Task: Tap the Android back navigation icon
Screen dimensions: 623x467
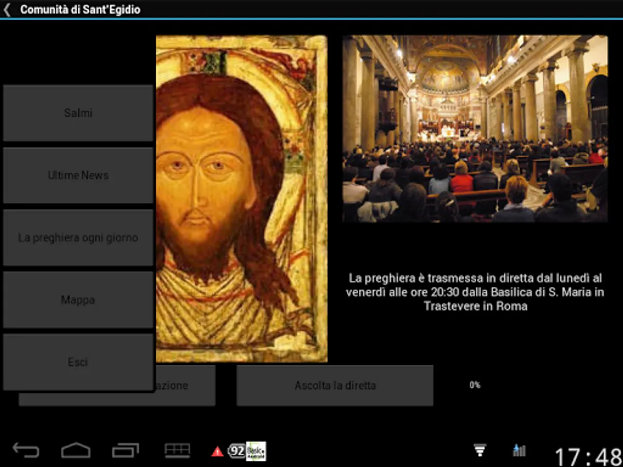Action: tap(26, 450)
